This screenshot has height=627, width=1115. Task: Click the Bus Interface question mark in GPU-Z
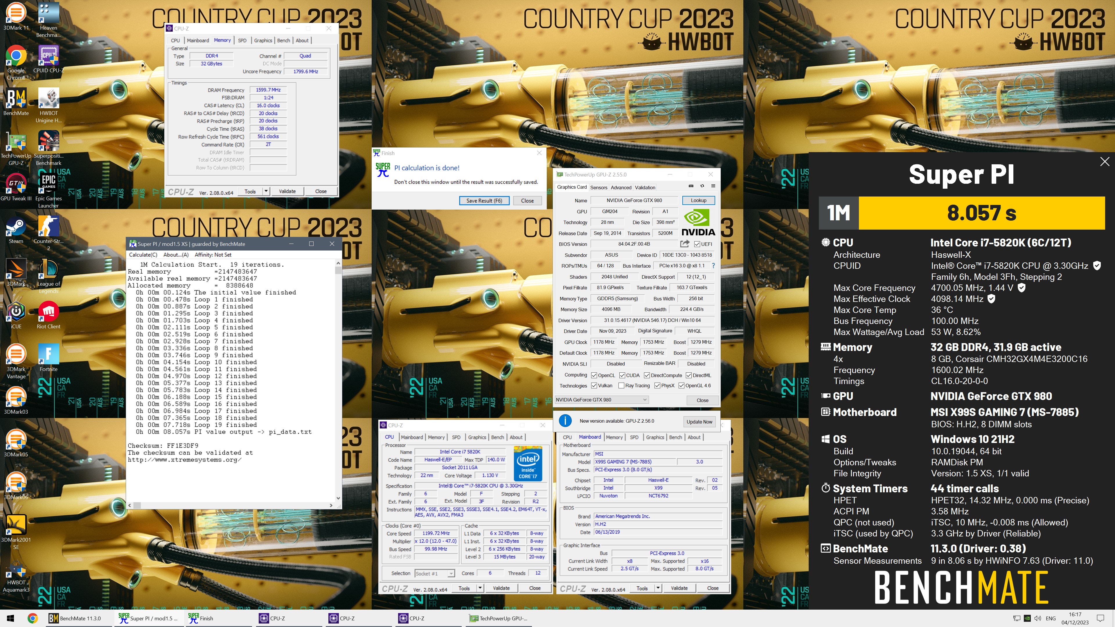(x=713, y=266)
